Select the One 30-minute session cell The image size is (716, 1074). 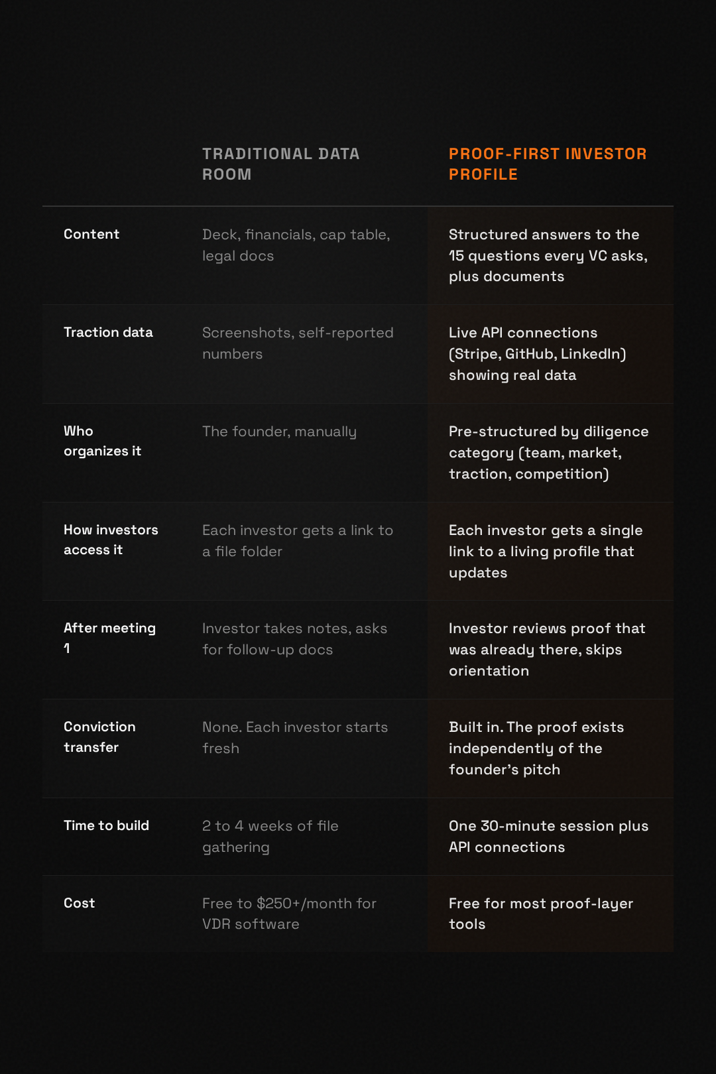click(548, 836)
